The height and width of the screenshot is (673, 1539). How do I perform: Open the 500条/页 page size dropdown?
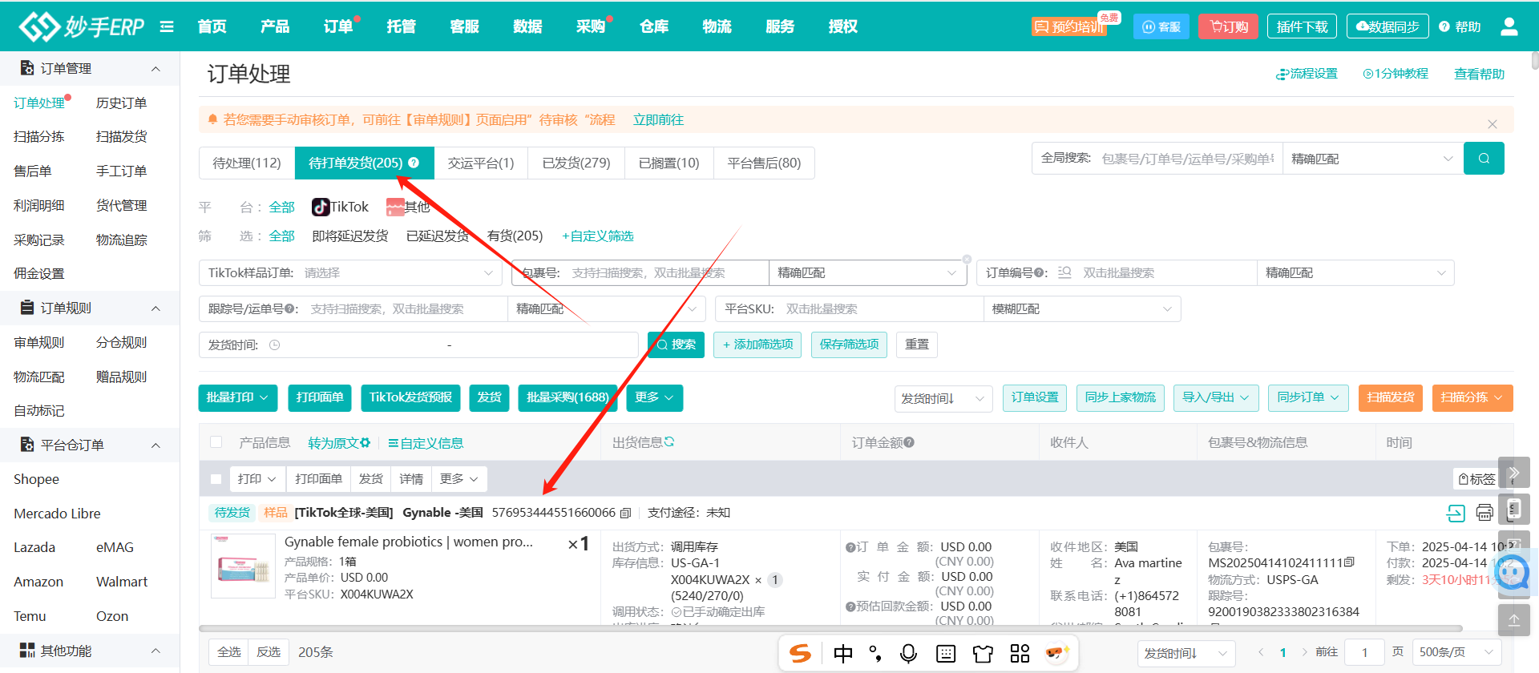click(1456, 652)
